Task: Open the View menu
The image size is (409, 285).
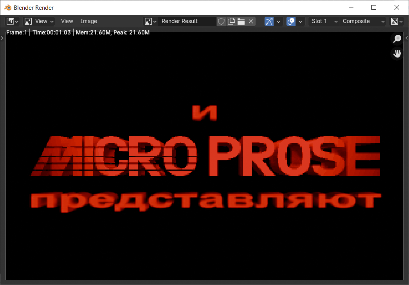Action: tap(67, 21)
